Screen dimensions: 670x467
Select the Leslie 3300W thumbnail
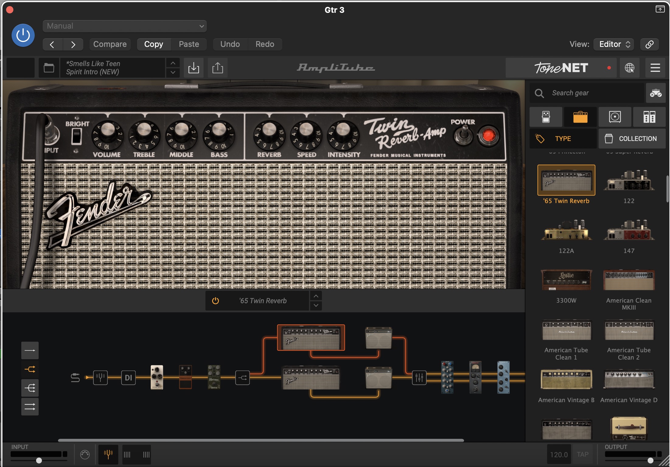[x=566, y=279]
